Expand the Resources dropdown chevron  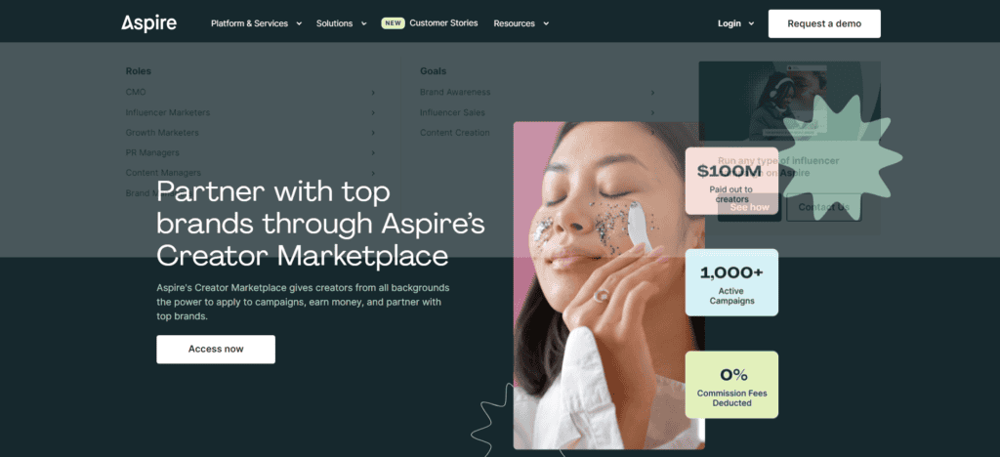click(x=546, y=23)
